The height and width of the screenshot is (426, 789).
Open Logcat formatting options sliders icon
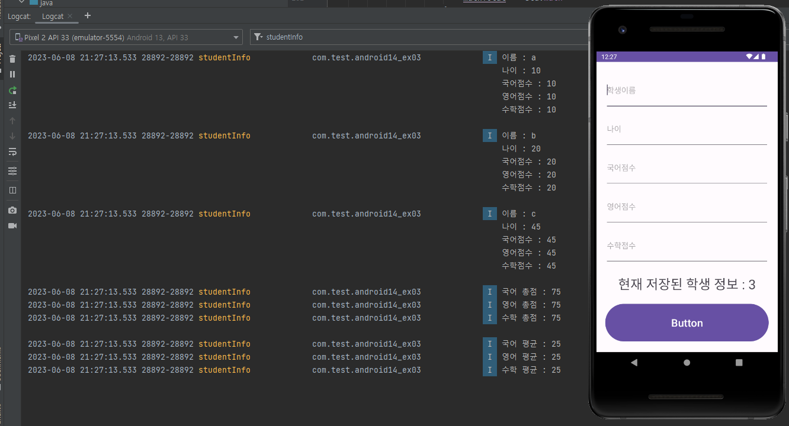(12, 171)
